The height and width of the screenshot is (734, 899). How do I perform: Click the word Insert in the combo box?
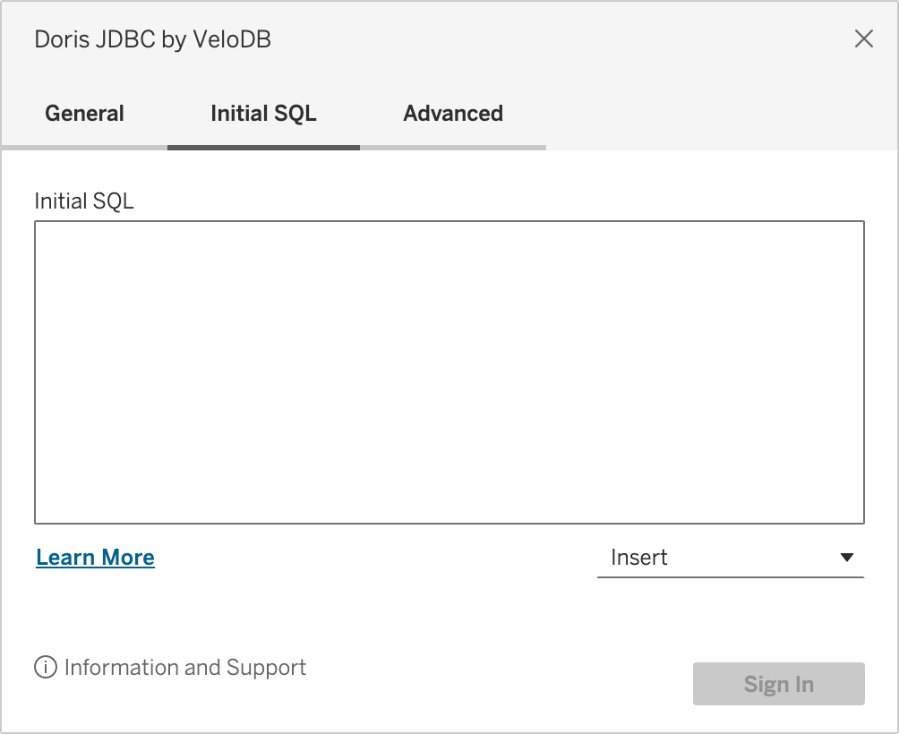click(x=639, y=558)
